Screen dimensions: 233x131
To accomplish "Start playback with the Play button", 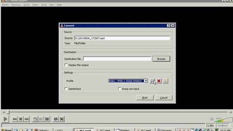I will (x=5, y=119).
